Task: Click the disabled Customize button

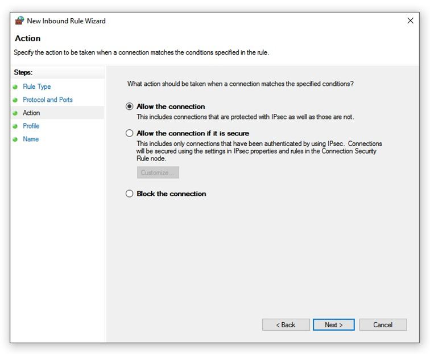Action: pyautogui.click(x=158, y=172)
